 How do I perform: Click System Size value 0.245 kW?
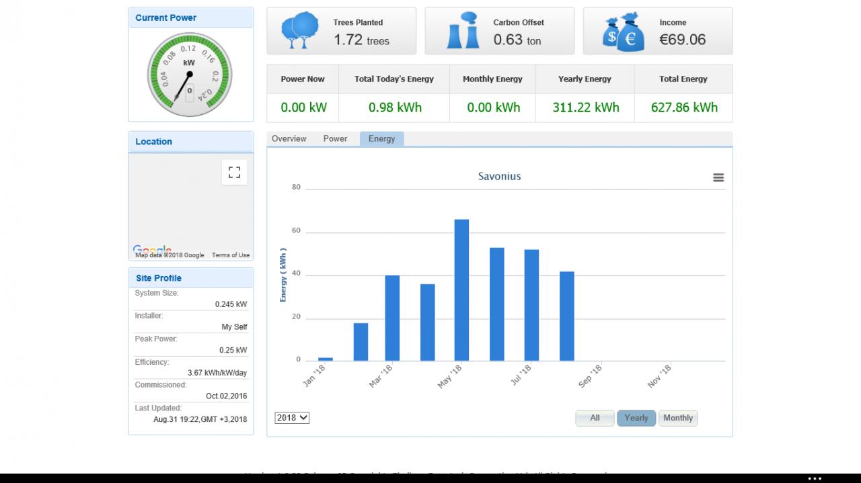pos(231,304)
